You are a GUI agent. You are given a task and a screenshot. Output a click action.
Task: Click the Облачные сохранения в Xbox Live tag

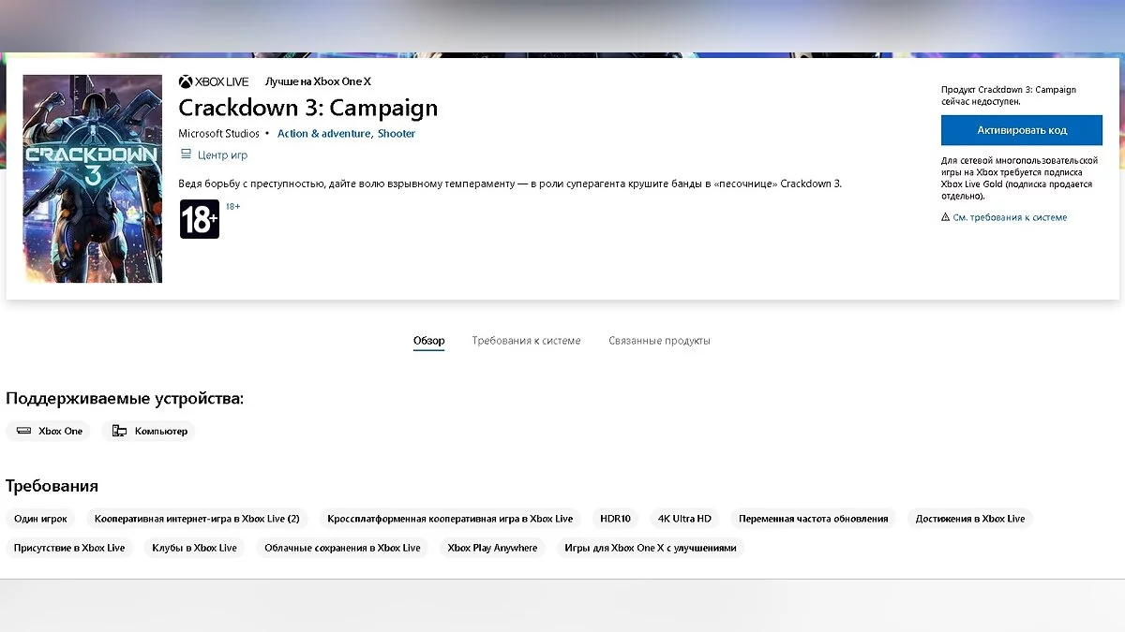342,548
